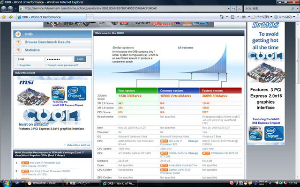Click the system tray clock 18:24

coord(292,183)
